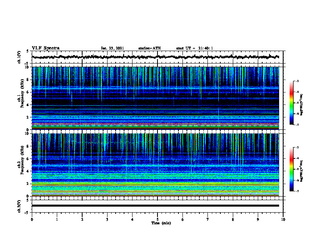Select the date label Jan. 23, 2021

(112, 48)
